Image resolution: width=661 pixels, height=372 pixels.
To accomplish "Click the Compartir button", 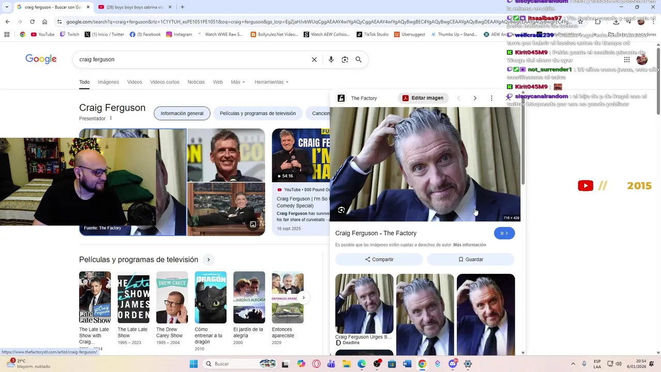I will pos(379,259).
